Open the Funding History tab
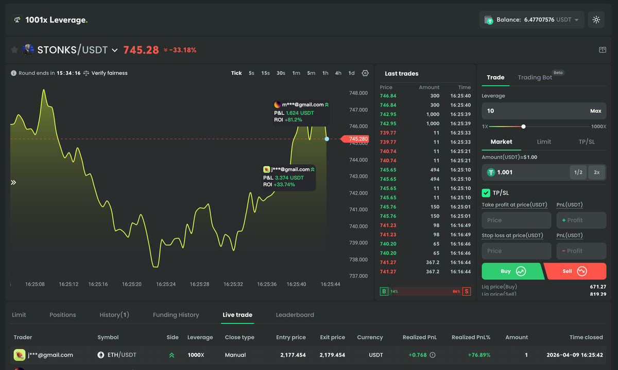 pyautogui.click(x=176, y=315)
